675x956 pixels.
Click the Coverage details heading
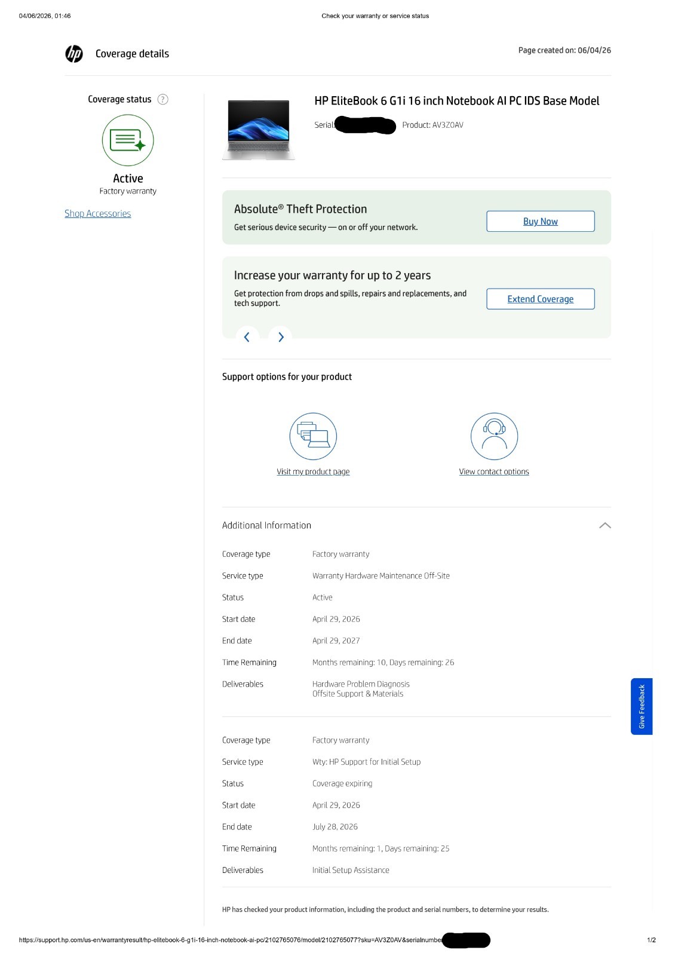132,54
